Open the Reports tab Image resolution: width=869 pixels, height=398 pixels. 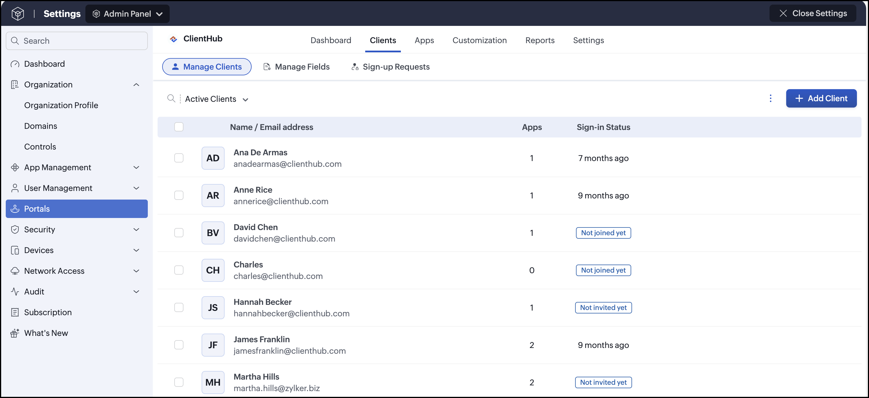pos(540,41)
